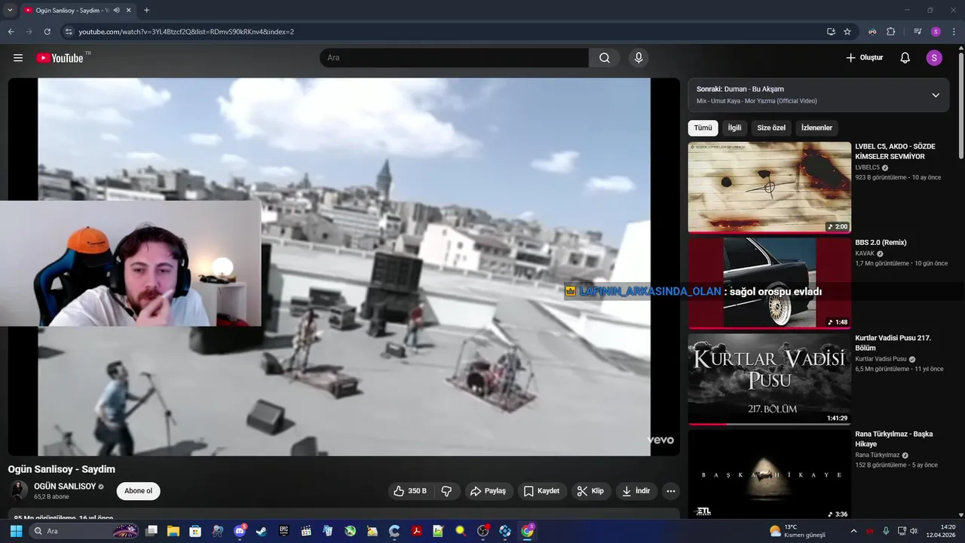965x543 pixels.
Task: Open the YouTube account avatar menu
Action: (934, 58)
